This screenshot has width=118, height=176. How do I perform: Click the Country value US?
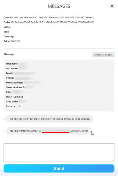point(18,106)
